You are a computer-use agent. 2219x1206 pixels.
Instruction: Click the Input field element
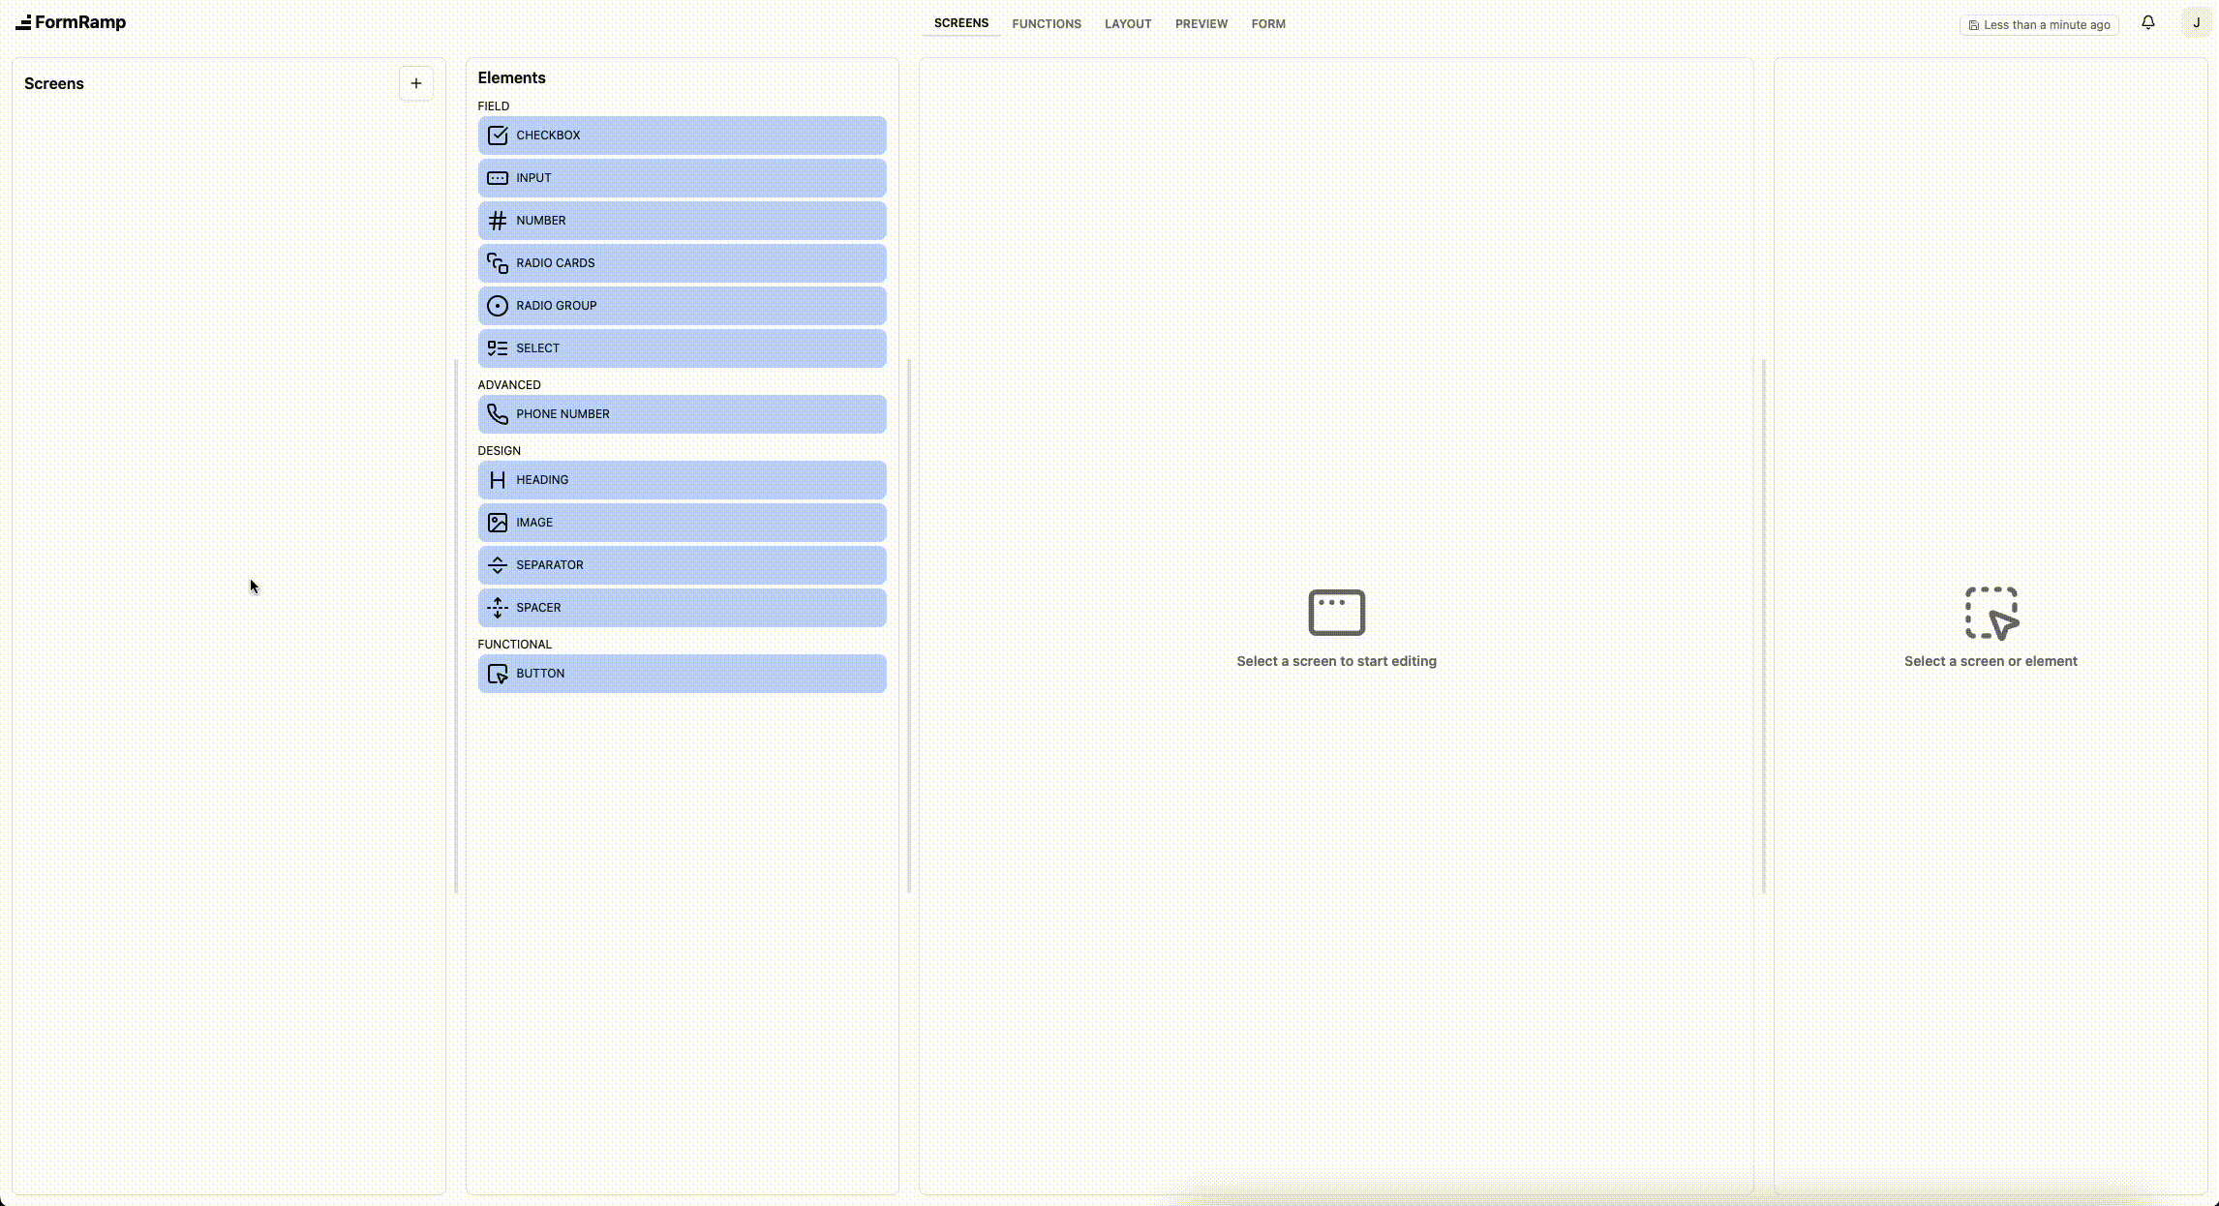[682, 177]
